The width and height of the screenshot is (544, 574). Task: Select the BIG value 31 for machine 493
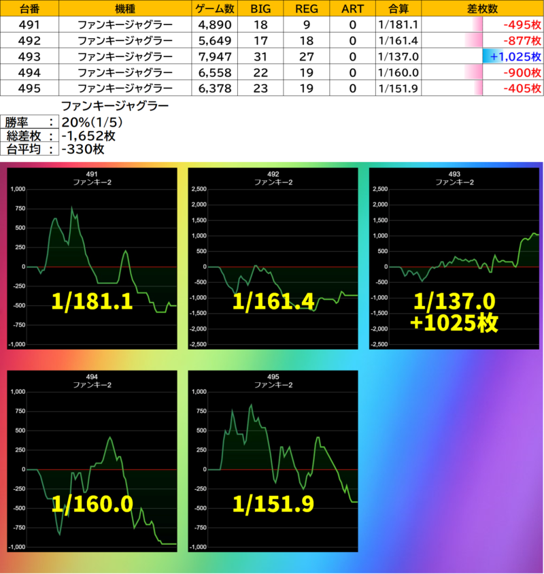coord(260,56)
